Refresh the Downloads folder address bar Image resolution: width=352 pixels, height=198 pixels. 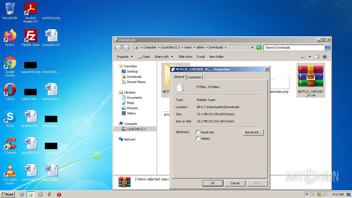coord(259,47)
